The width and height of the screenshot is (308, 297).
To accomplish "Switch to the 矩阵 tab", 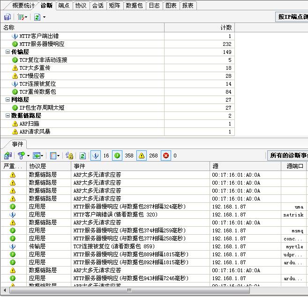I will tap(114, 6).
